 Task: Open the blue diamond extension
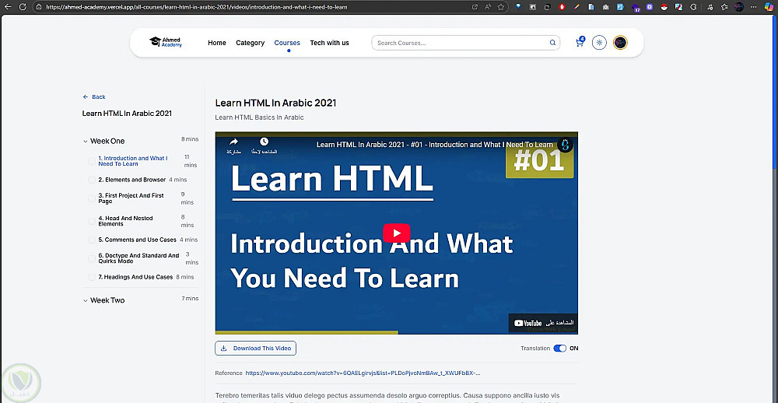click(518, 7)
